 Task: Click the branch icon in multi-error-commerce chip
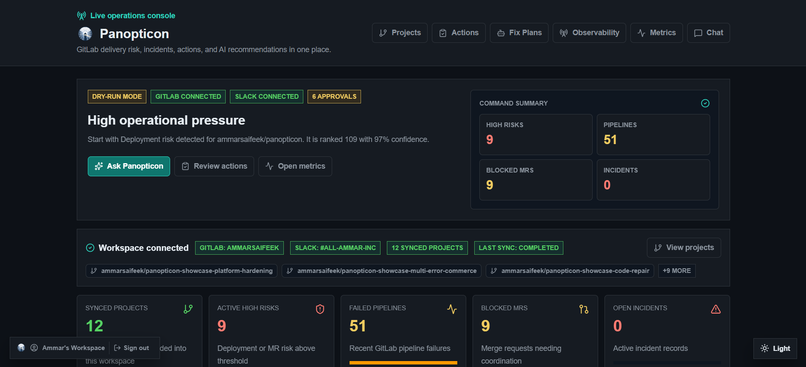[290, 271]
